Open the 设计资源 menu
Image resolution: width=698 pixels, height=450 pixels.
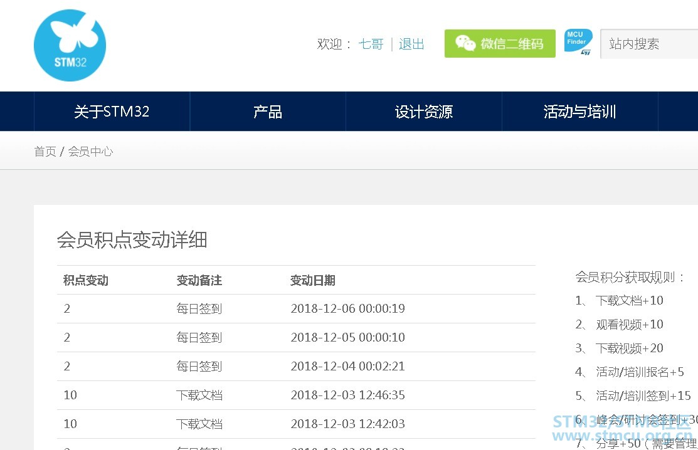[424, 112]
